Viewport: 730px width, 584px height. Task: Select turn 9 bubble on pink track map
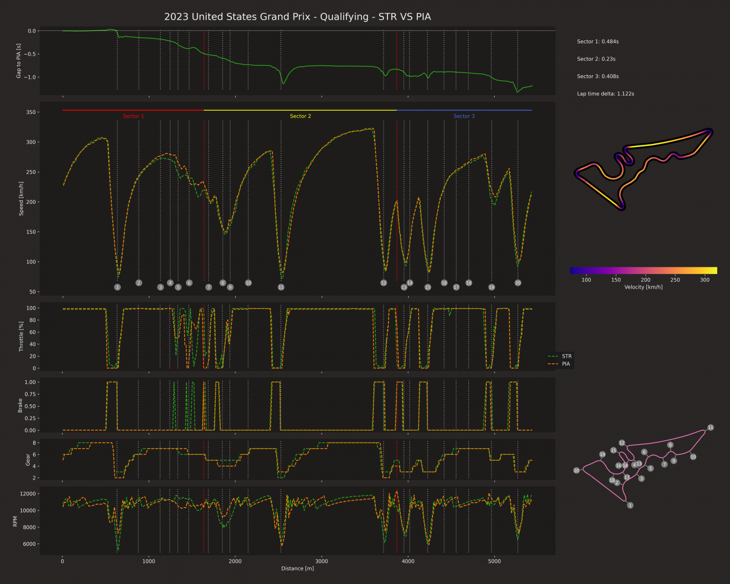pos(674,460)
